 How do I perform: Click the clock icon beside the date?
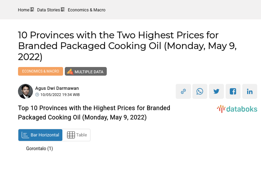click(x=37, y=95)
